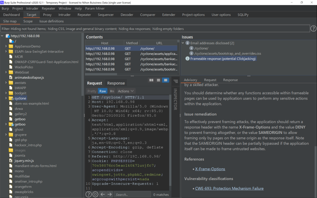This screenshot has height=198, width=317.
Task: Open the Repeater tab
Action: (84, 15)
